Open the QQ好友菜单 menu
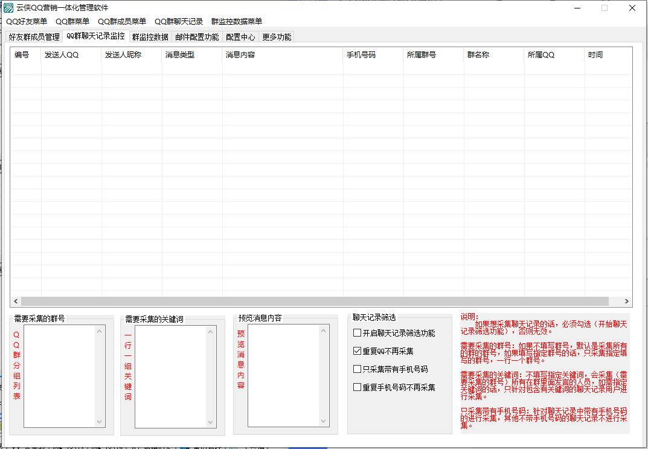Image resolution: width=648 pixels, height=449 pixels. click(27, 22)
